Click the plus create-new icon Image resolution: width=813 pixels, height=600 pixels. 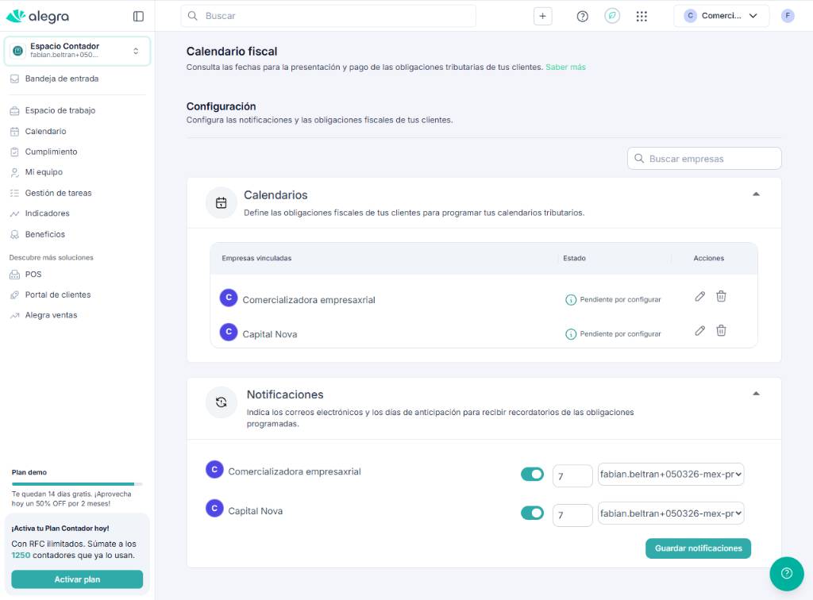(542, 16)
